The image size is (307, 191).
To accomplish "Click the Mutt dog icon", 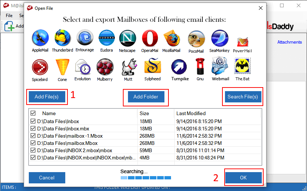I will pos(129,67).
